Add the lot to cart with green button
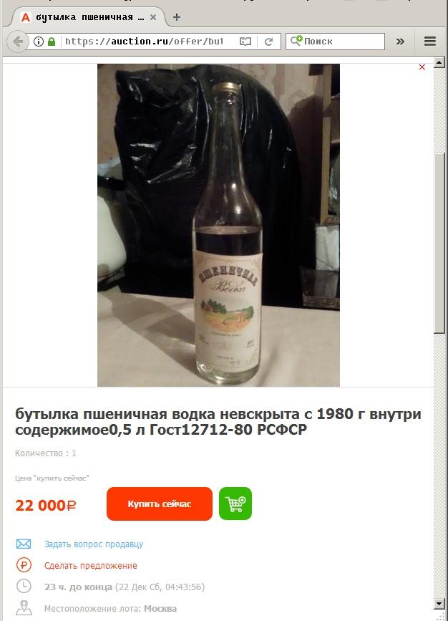 235,504
